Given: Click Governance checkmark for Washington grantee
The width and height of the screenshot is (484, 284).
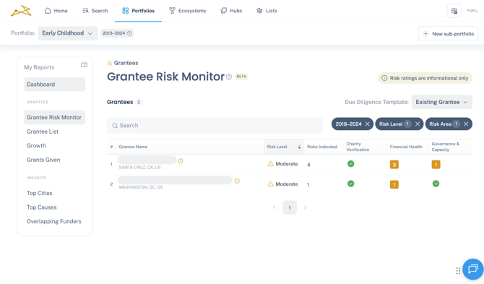Looking at the screenshot, I should (x=436, y=184).
